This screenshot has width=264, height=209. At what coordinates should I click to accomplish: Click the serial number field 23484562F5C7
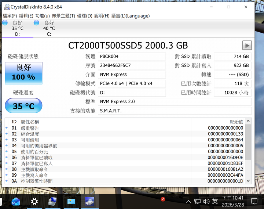click(x=132, y=66)
